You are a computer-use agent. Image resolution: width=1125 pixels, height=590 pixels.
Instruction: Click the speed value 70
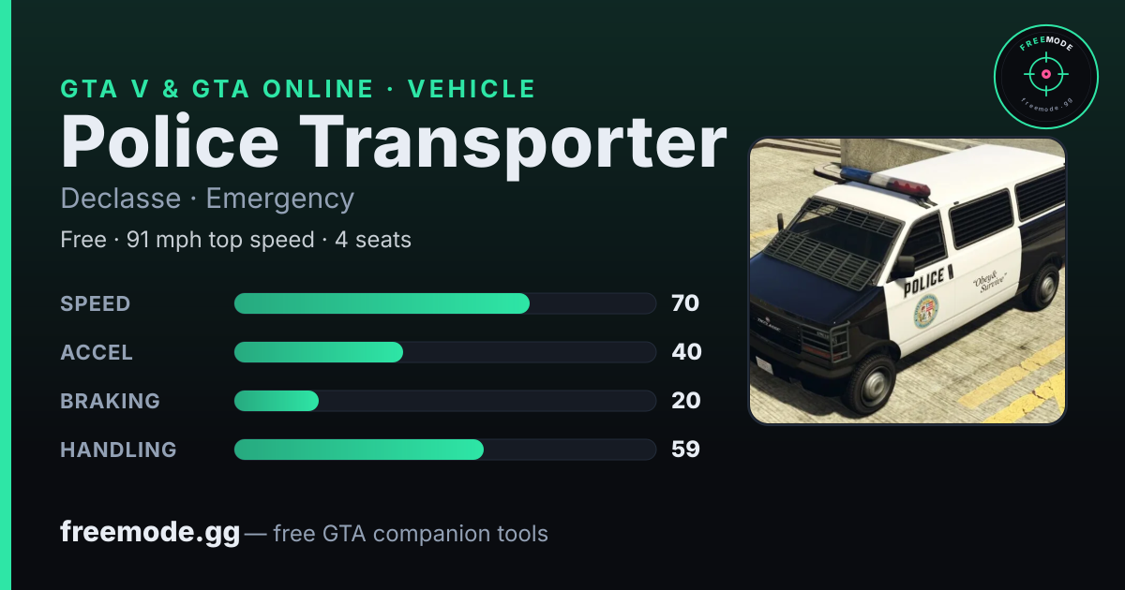685,303
